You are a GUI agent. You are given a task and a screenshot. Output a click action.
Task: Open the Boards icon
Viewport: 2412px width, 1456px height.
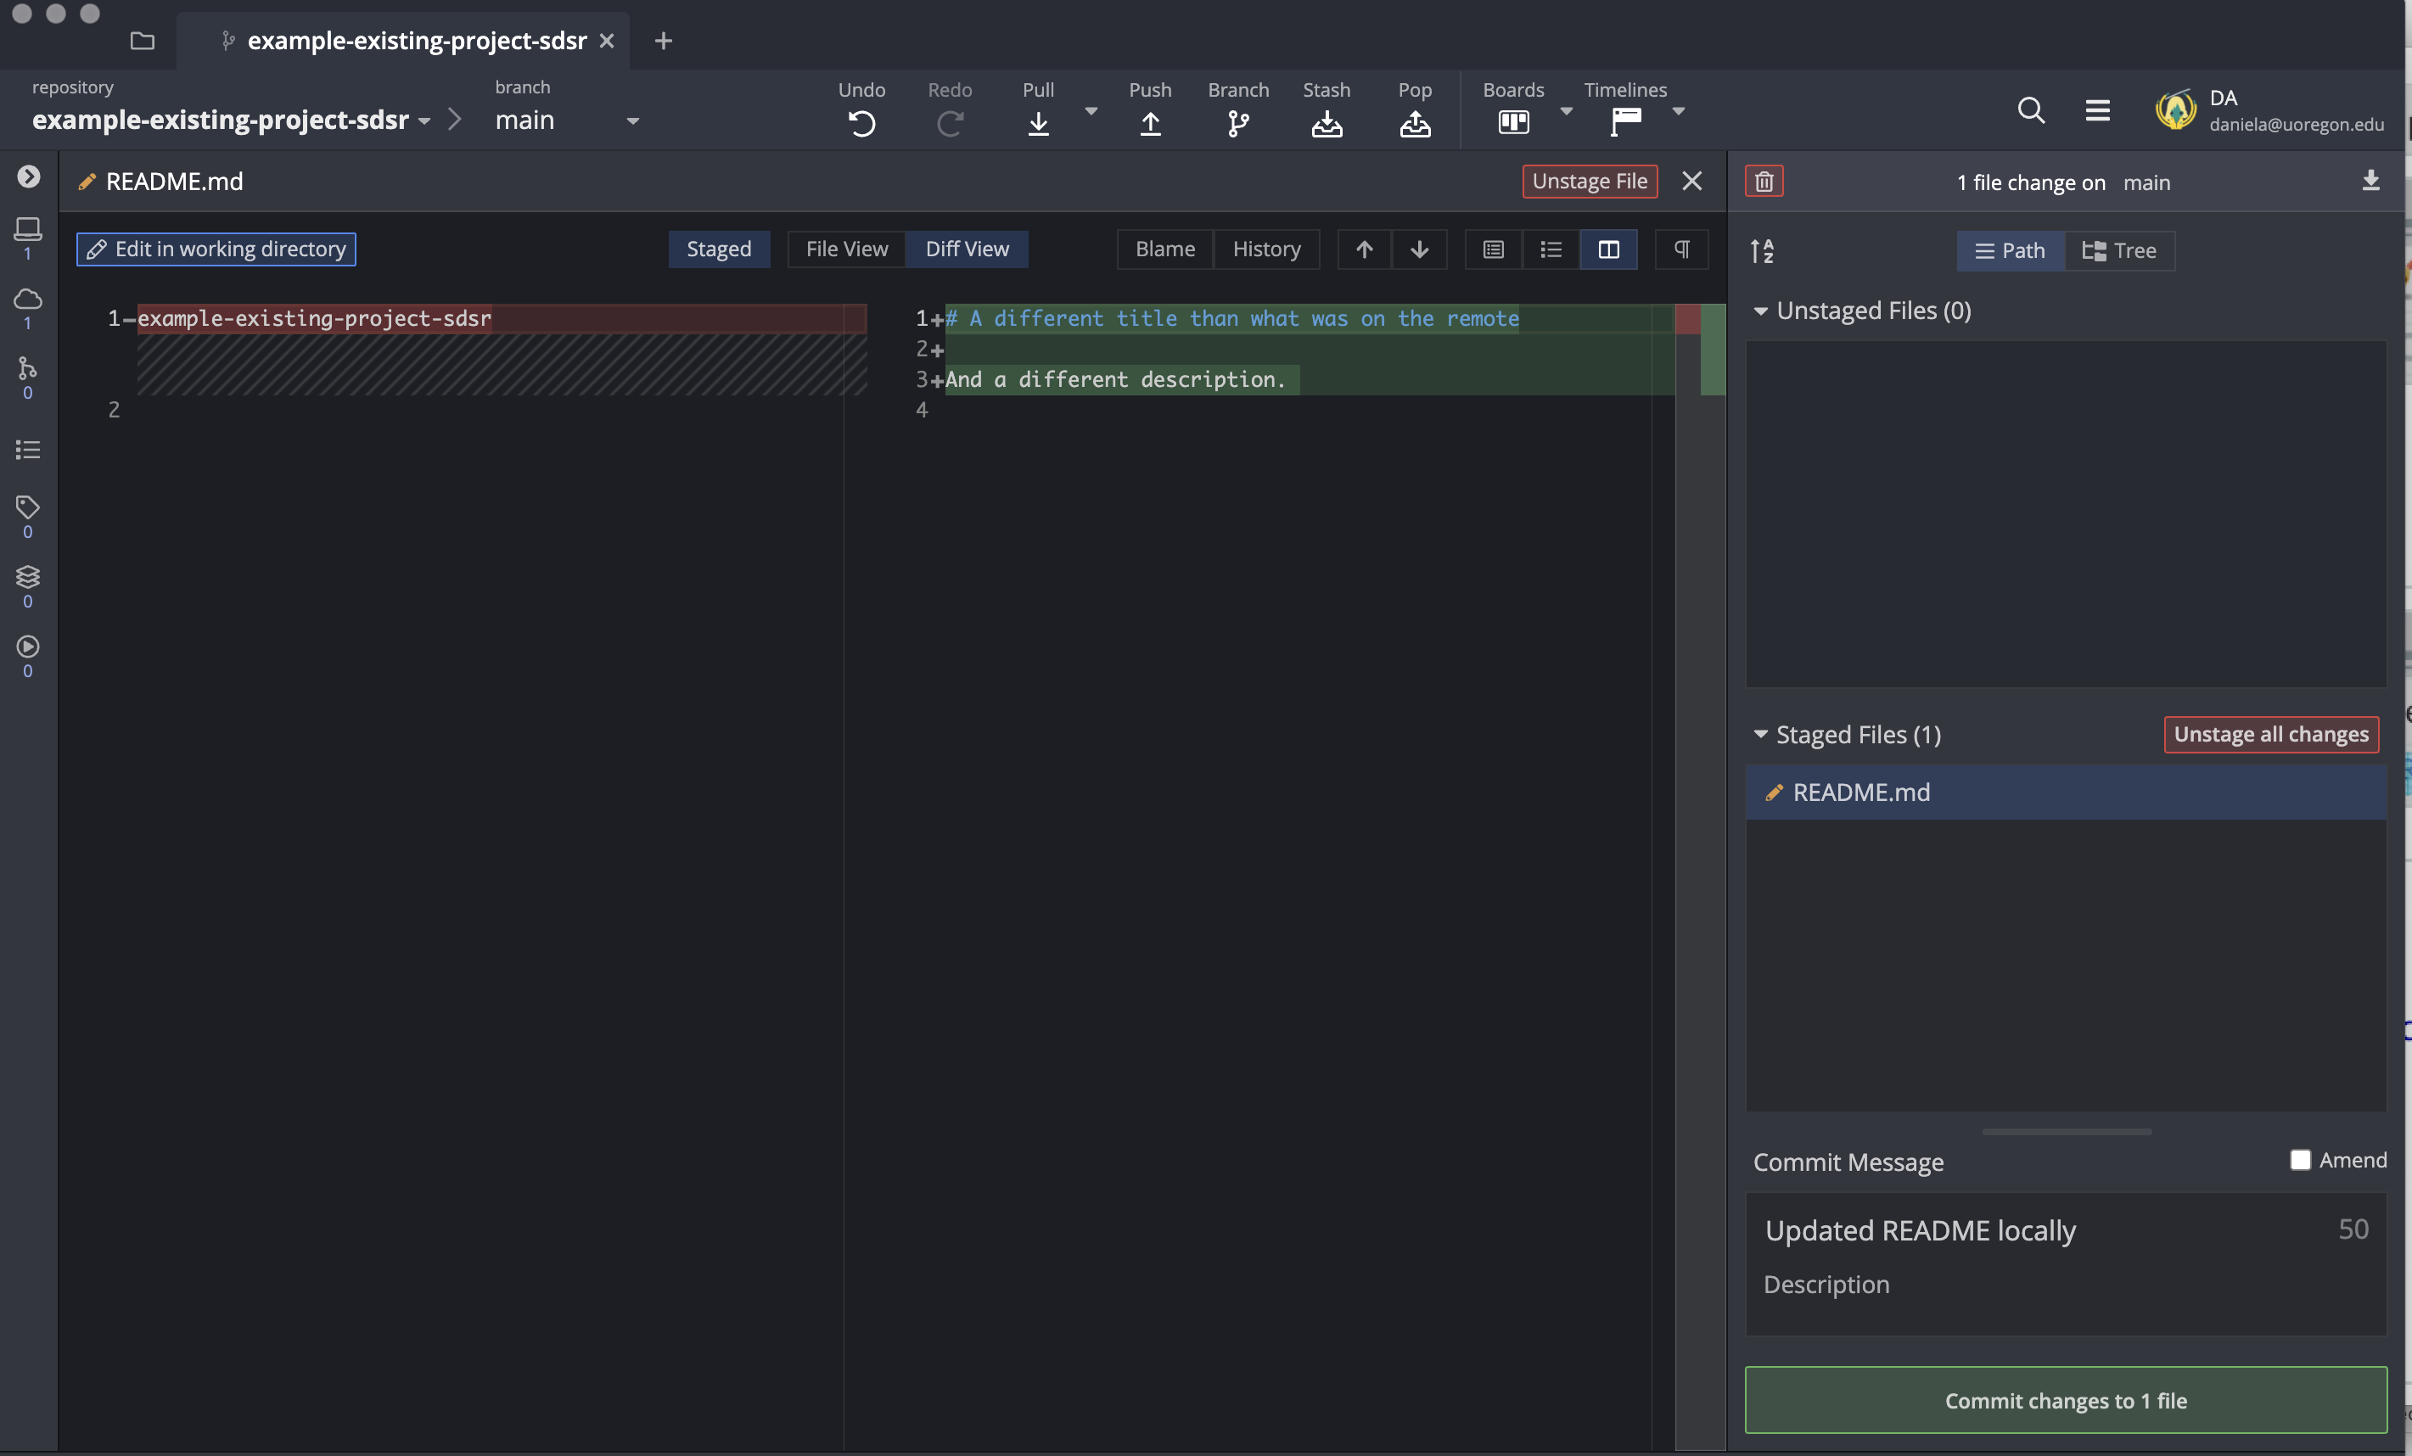[1513, 122]
